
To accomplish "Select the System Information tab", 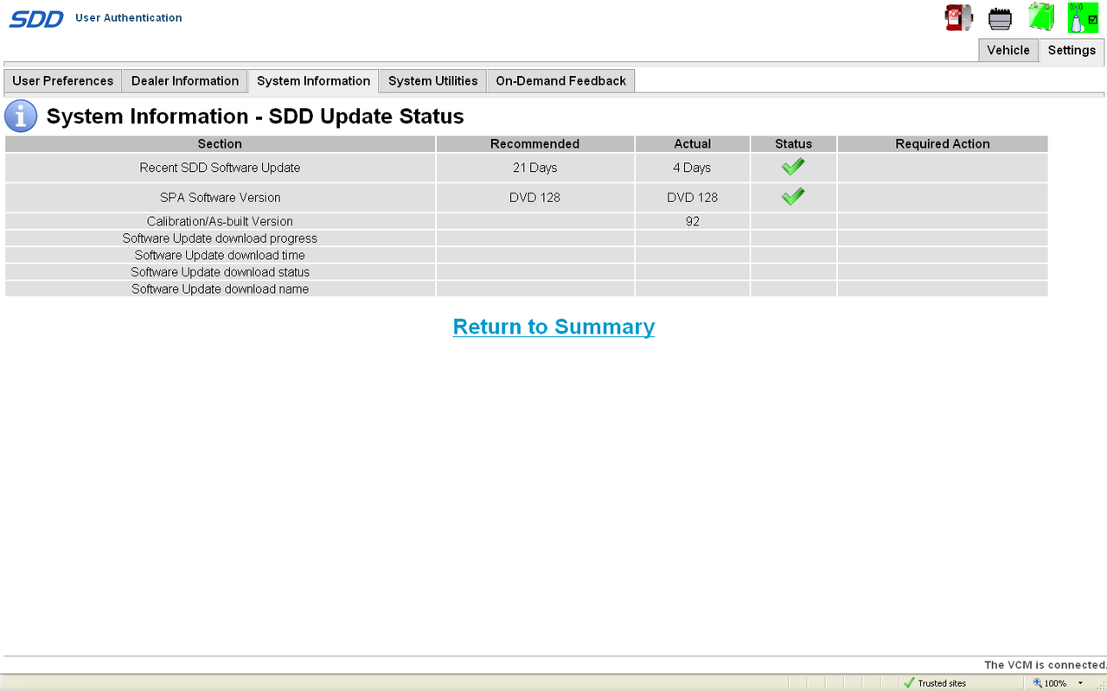I will tap(313, 81).
